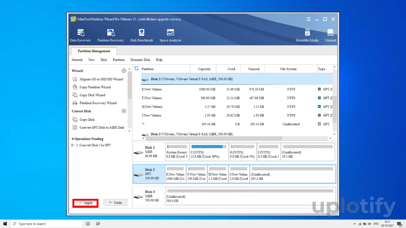
Task: Open the Manual icon
Action: point(331,35)
